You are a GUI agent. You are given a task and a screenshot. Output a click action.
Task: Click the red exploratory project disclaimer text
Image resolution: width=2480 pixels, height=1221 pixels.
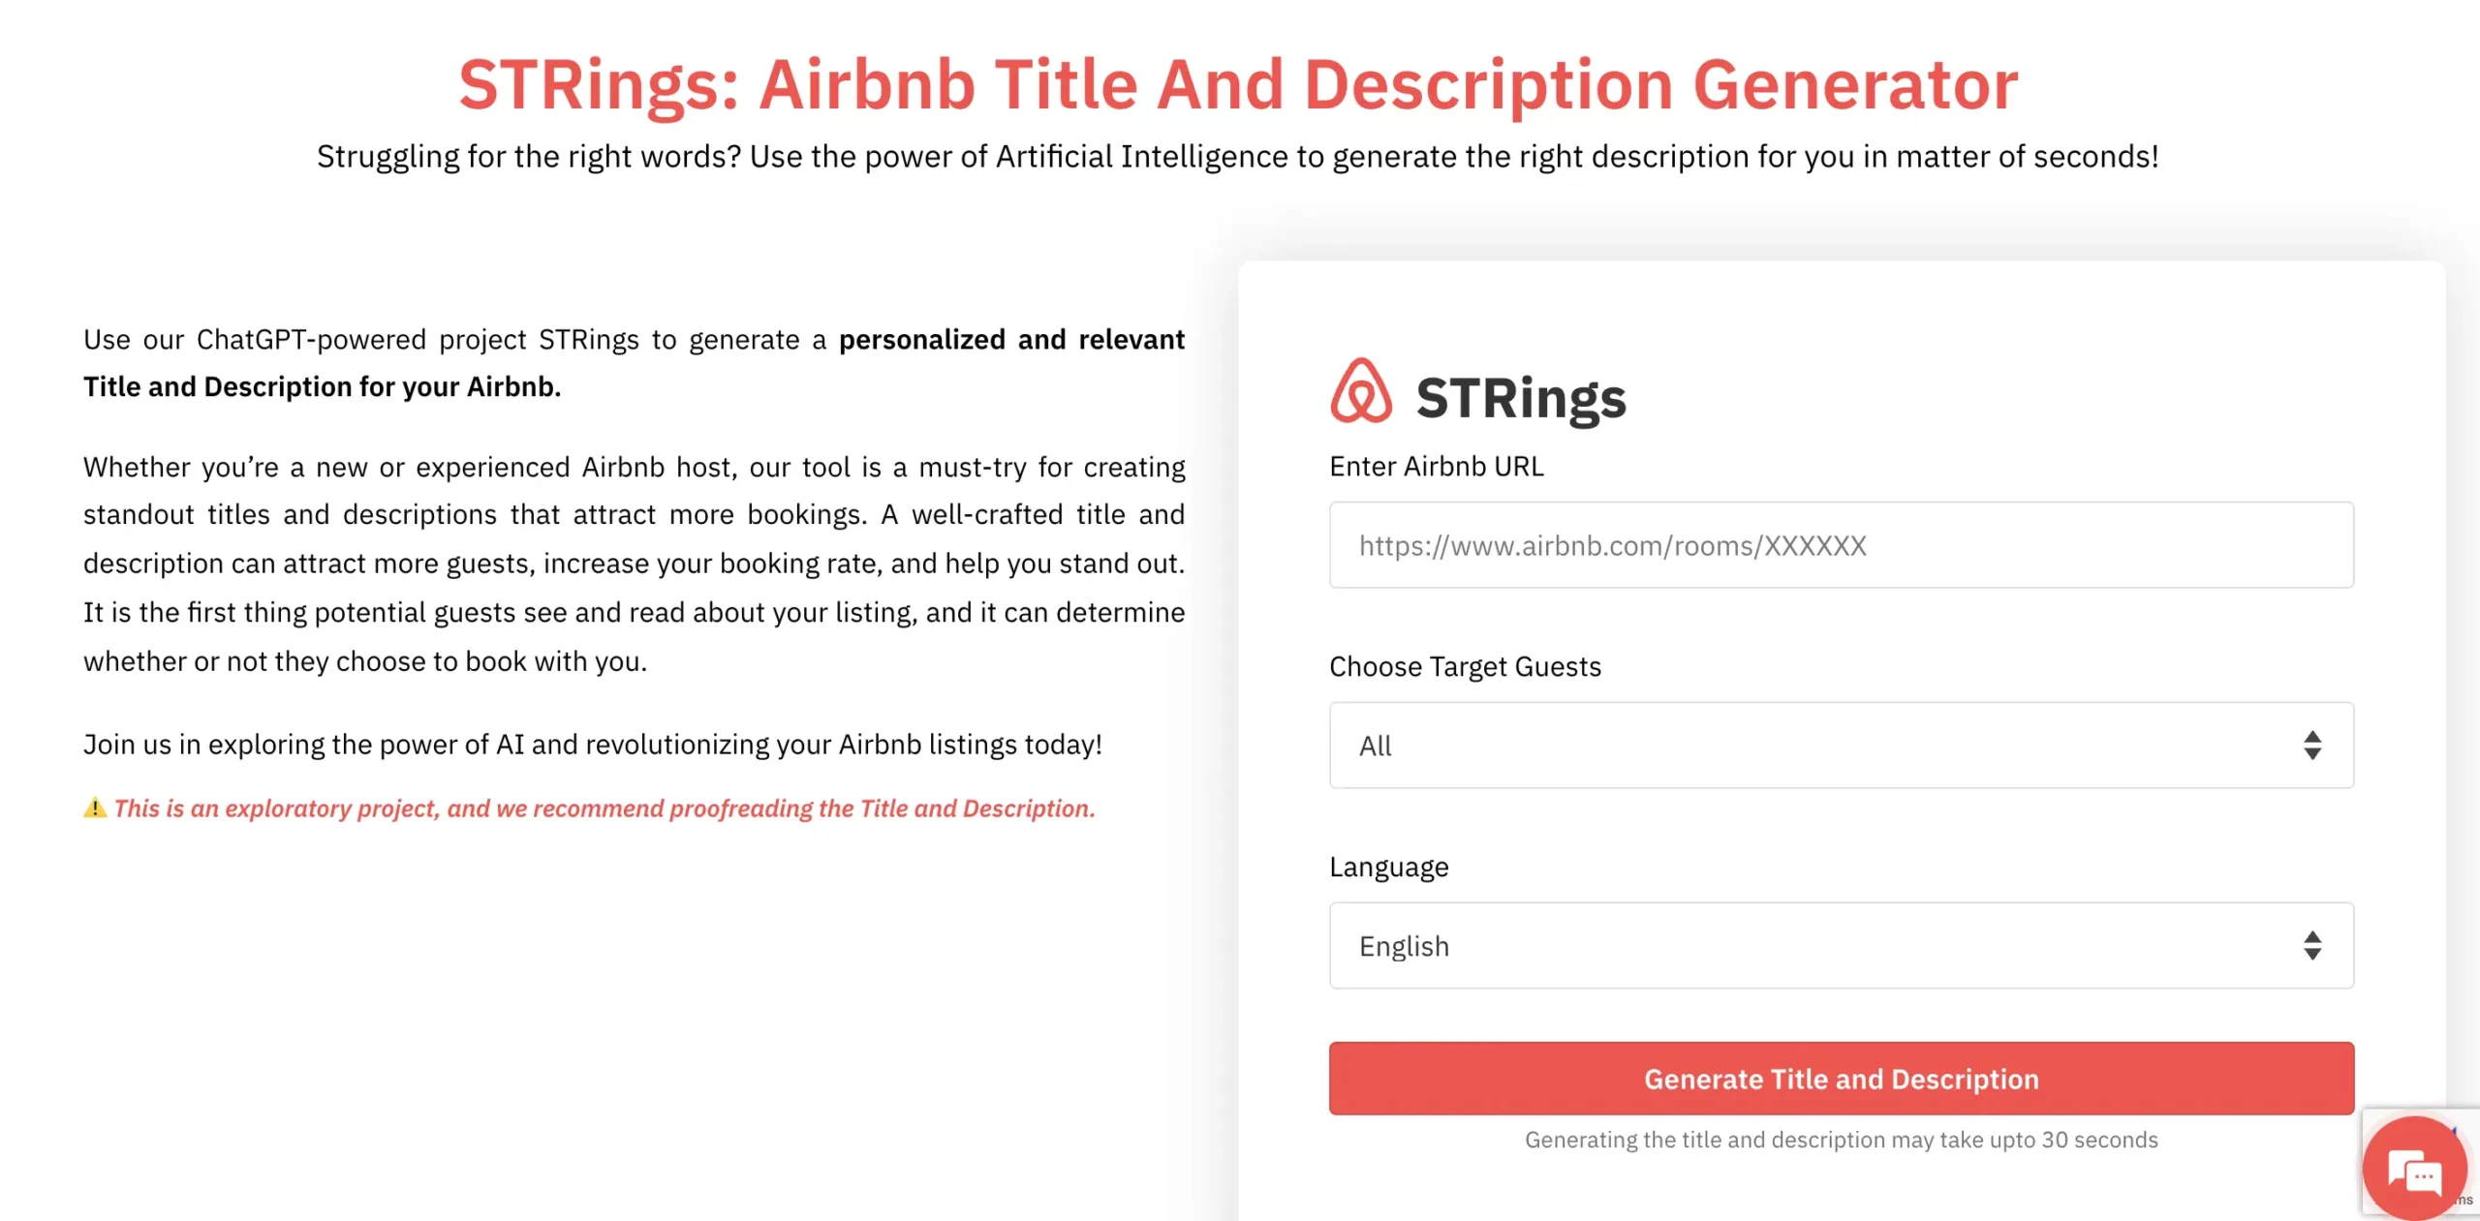click(x=604, y=809)
